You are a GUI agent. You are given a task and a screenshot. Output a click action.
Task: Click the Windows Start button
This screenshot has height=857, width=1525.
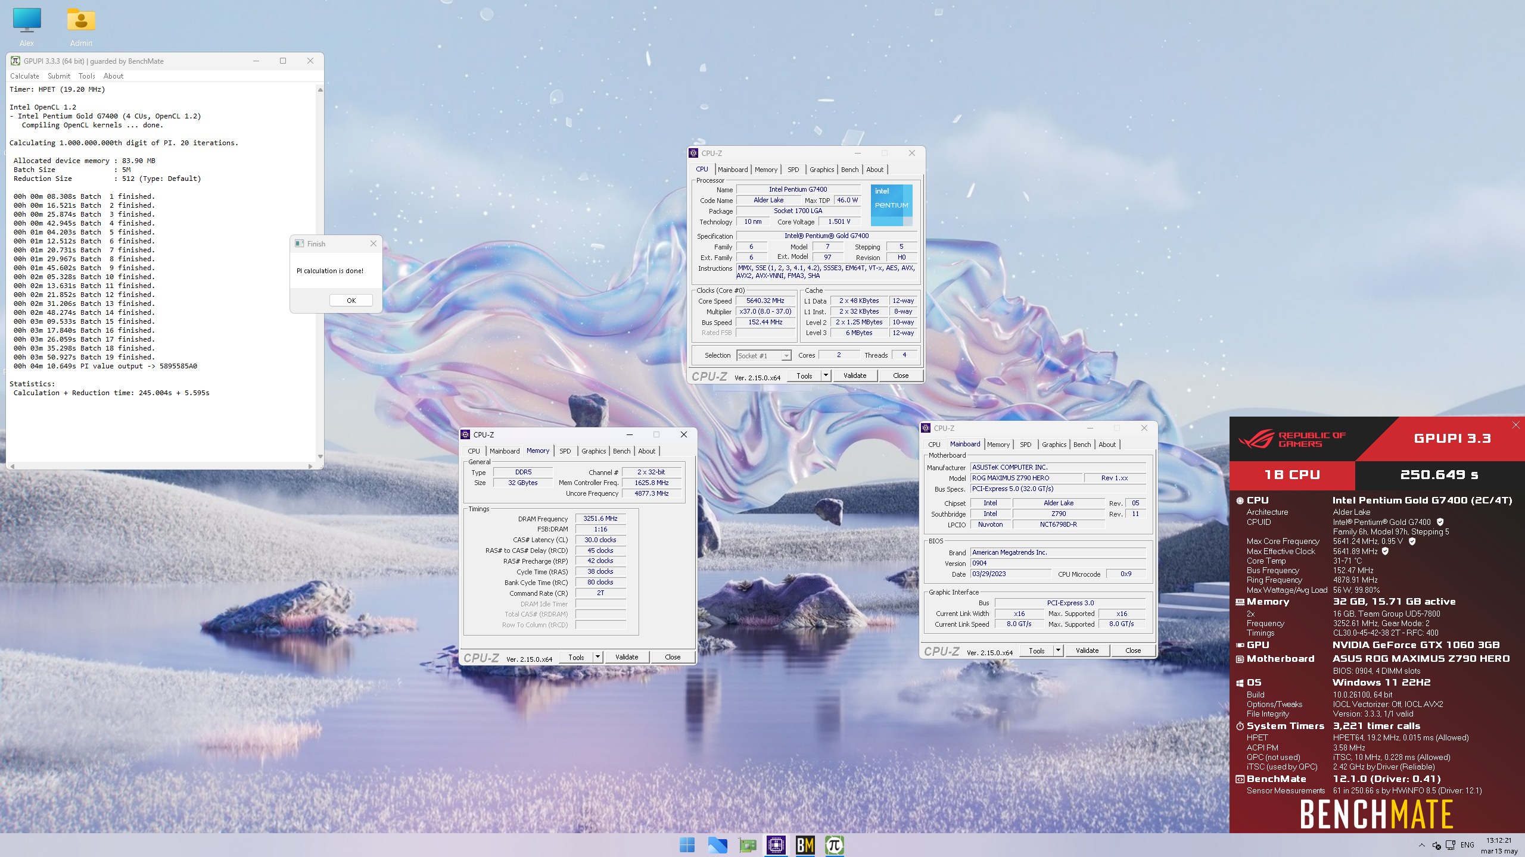pyautogui.click(x=687, y=845)
